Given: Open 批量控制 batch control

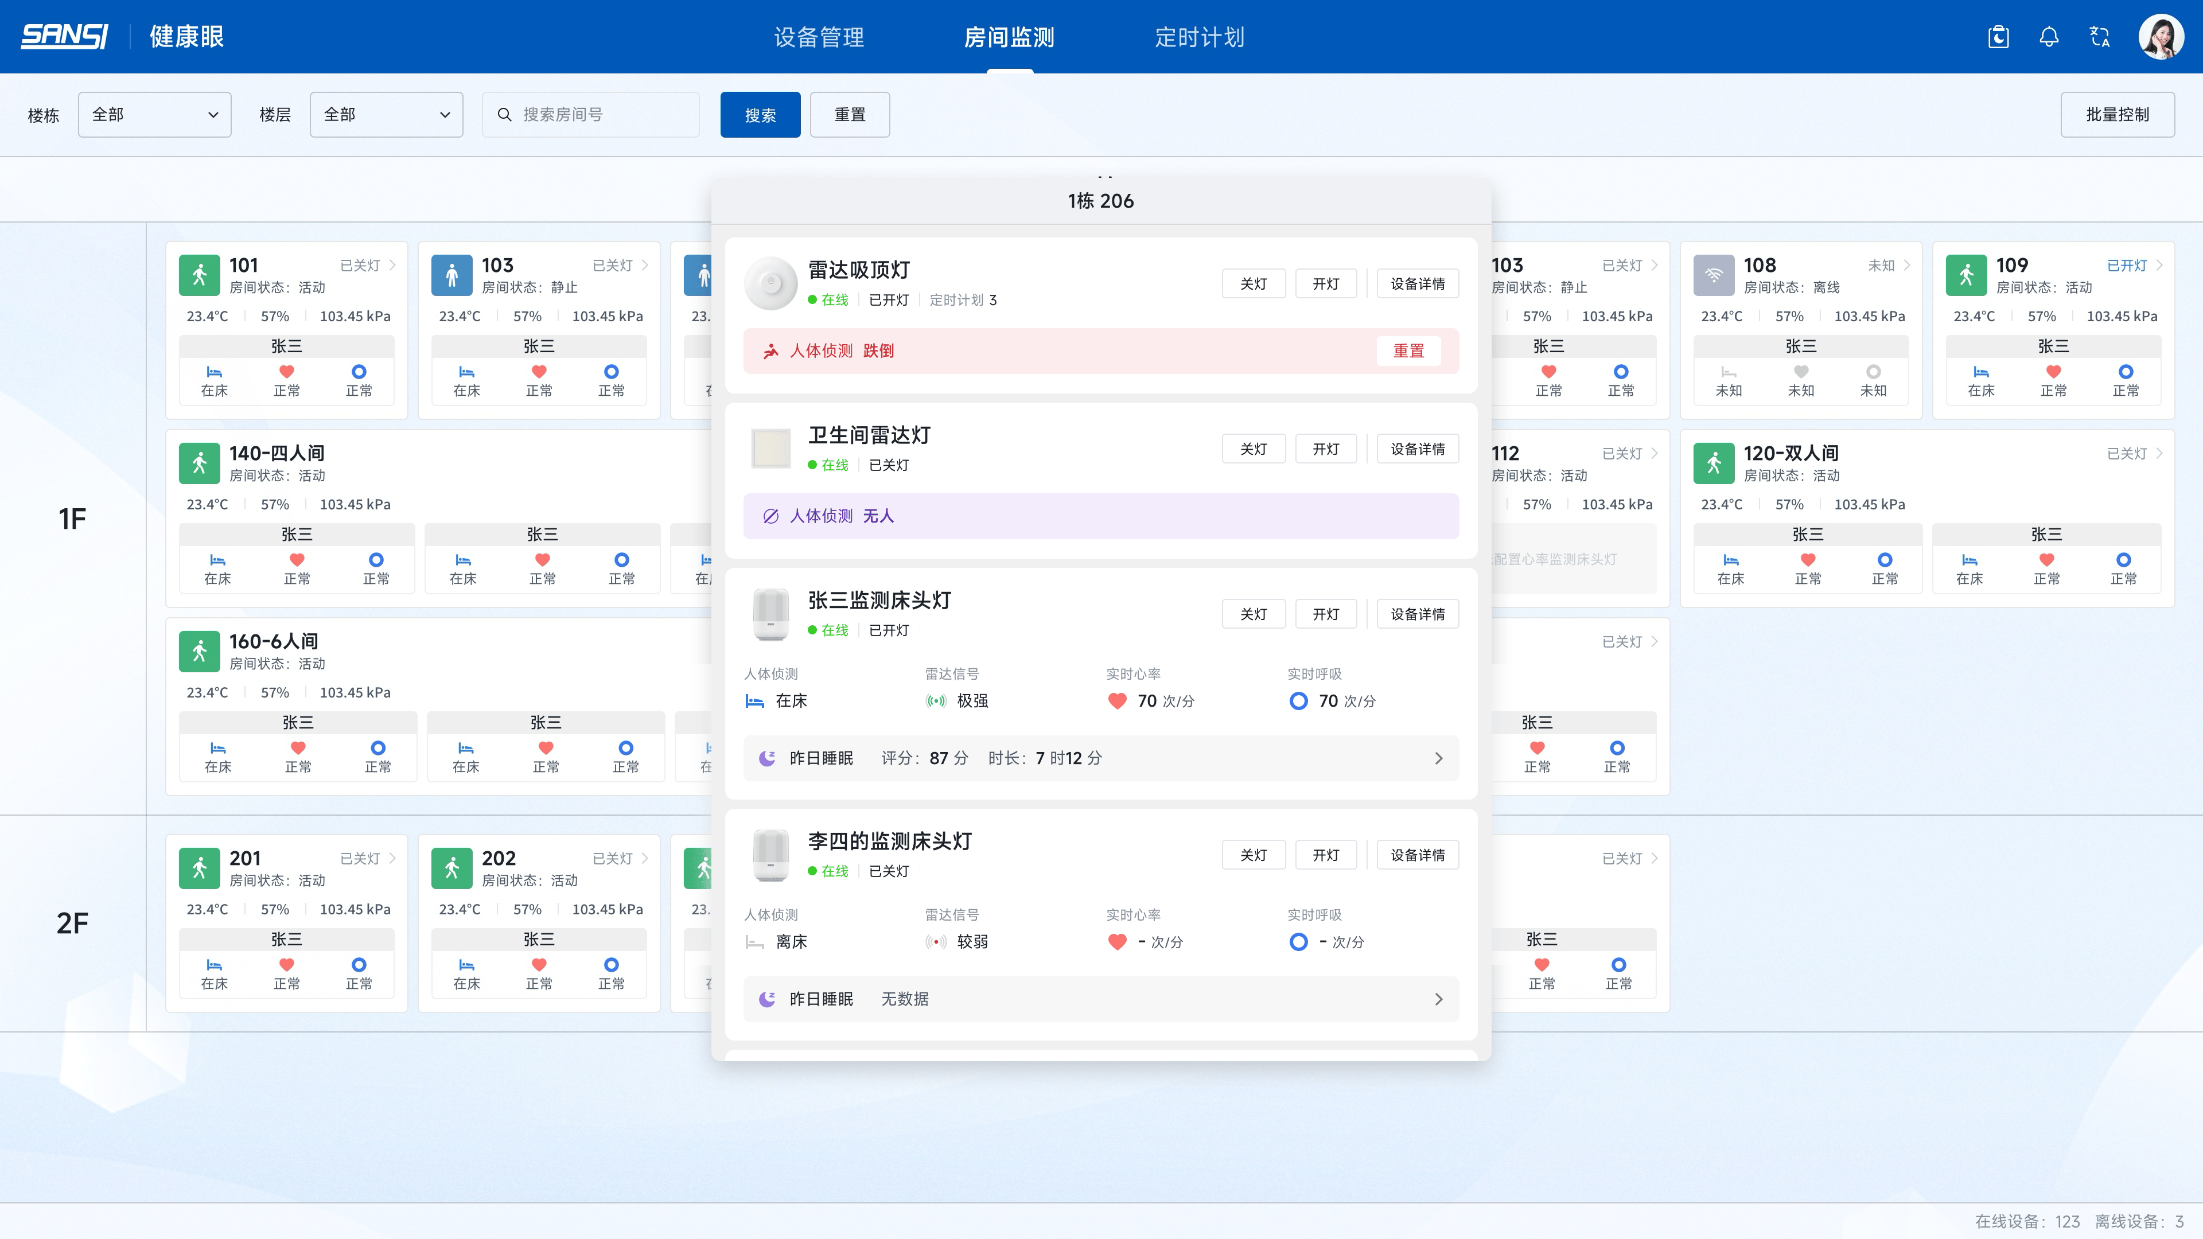Looking at the screenshot, I should (2118, 115).
